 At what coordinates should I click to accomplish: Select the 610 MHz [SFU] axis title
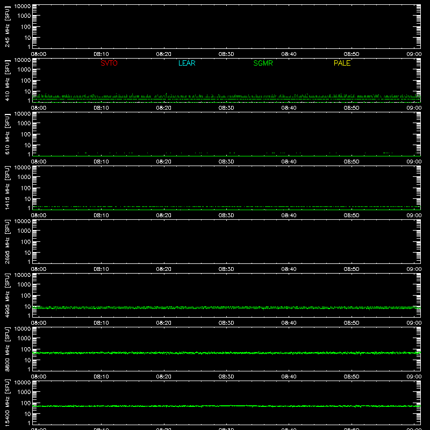coord(7,134)
